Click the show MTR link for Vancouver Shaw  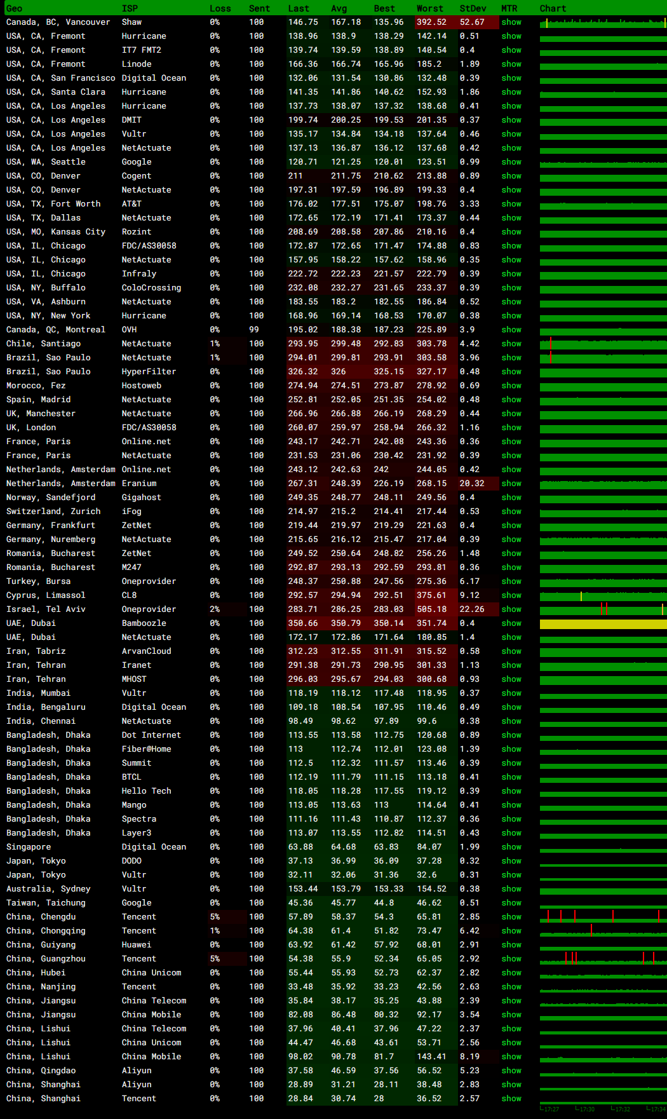pos(511,22)
